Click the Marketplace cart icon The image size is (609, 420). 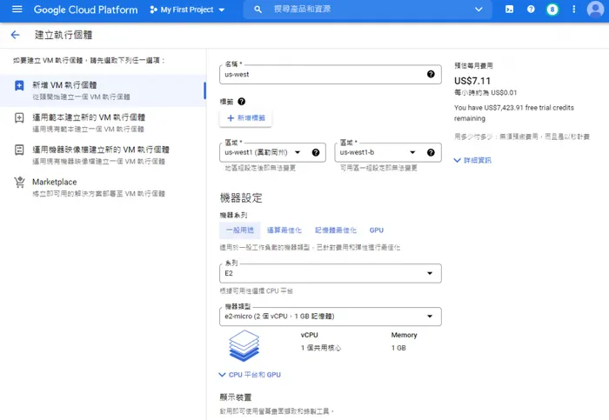click(19, 182)
